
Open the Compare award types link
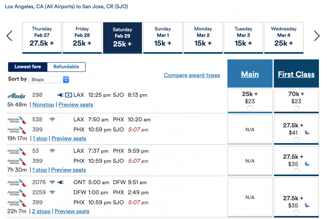[192, 76]
